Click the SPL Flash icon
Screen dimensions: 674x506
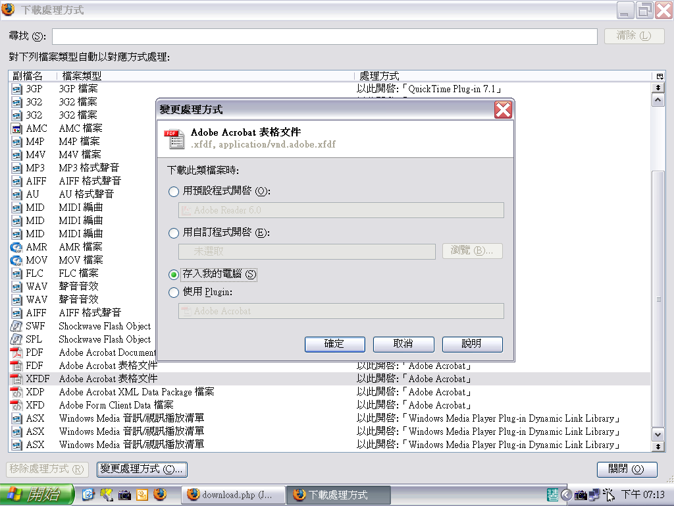16,339
